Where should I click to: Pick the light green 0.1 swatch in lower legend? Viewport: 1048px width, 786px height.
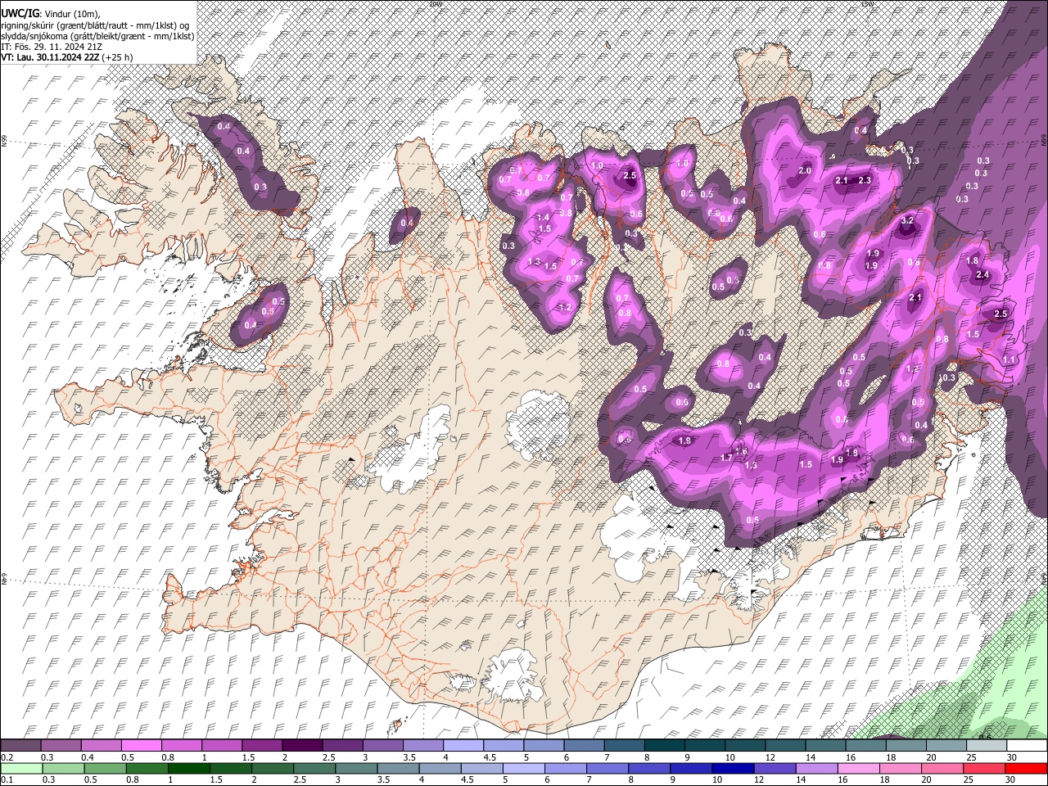pyautogui.click(x=20, y=769)
